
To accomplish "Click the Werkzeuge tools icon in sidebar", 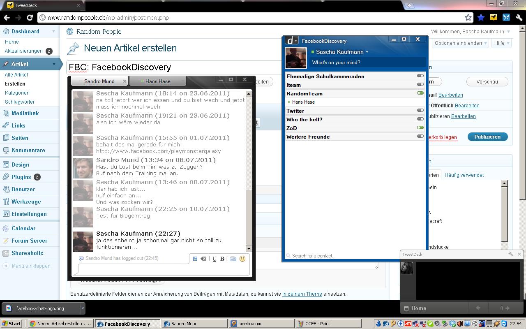I will click(x=6, y=202).
